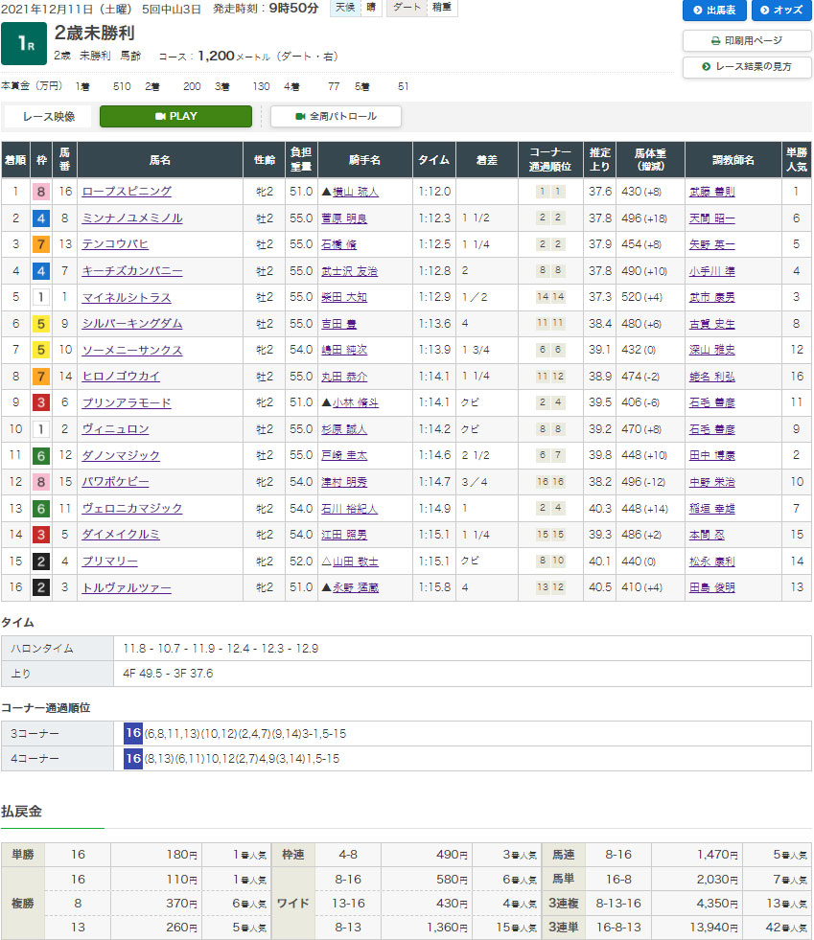Click trainer link 田中 博康
Image resolution: width=814 pixels, height=940 pixels.
tap(712, 455)
